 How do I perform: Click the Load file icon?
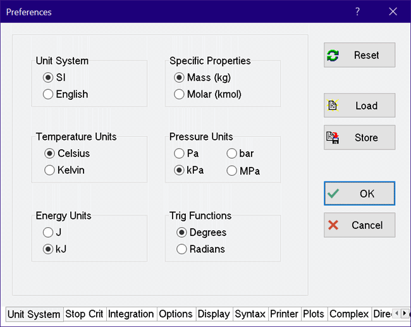[x=333, y=106]
